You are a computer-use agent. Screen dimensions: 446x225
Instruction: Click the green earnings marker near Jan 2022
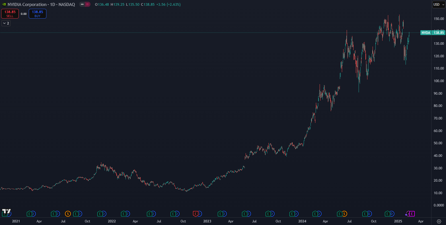[x=100, y=214]
